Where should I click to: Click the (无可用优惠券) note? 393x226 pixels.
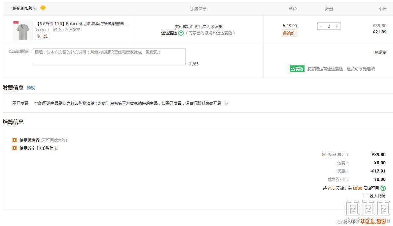pos(54,140)
